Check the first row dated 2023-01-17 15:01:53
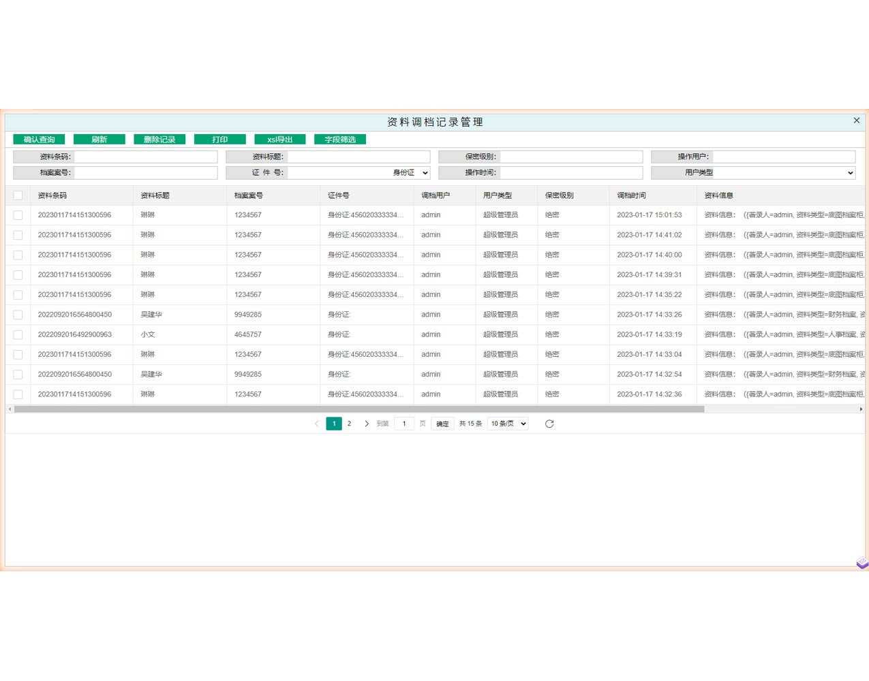The width and height of the screenshot is (869, 681). tap(18, 215)
